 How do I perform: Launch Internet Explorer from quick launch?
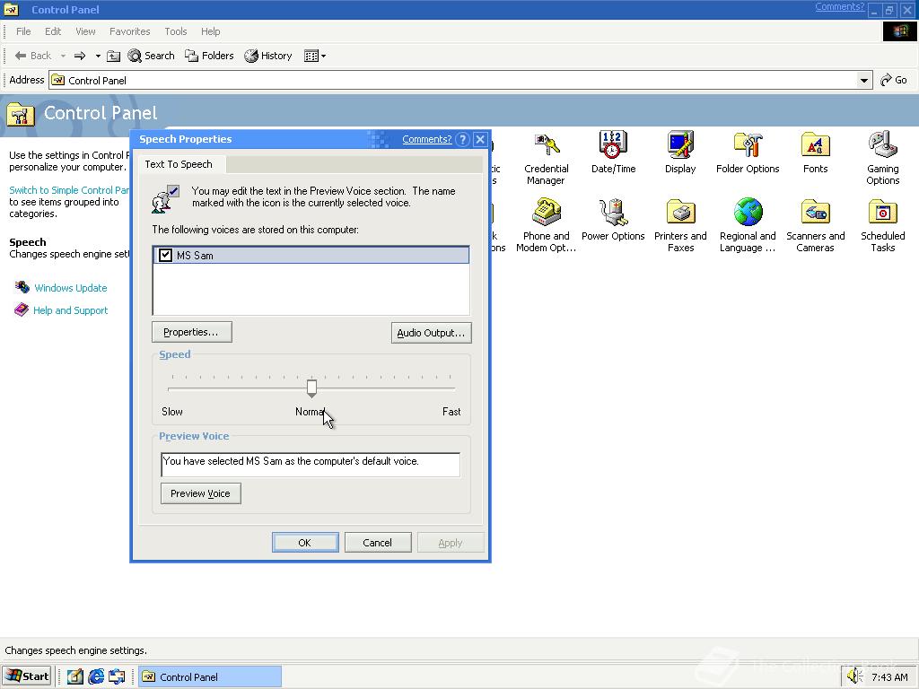click(96, 676)
